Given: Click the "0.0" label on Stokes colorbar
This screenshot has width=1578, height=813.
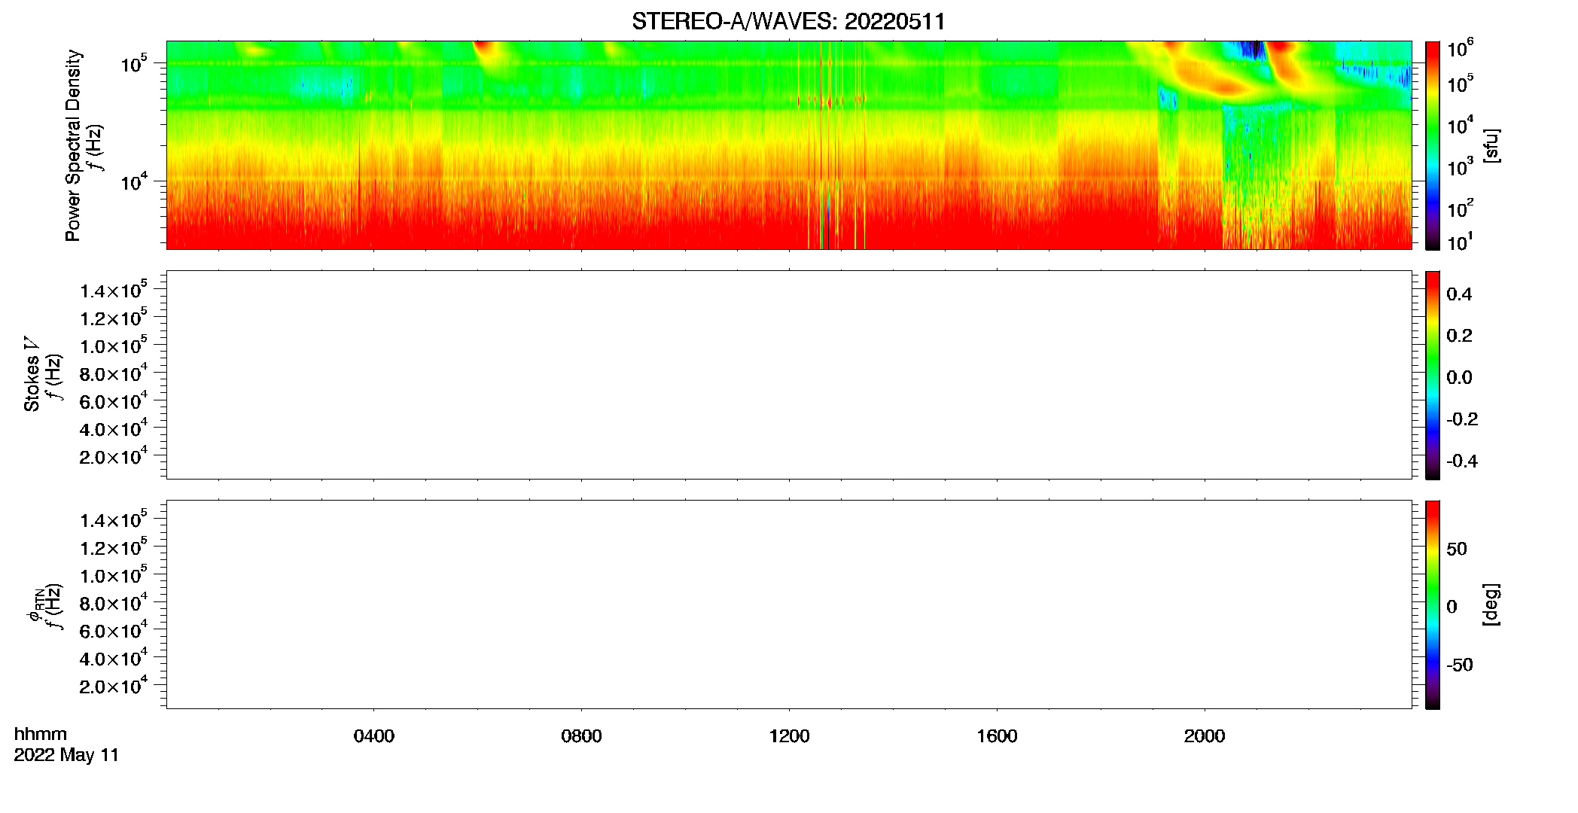Looking at the screenshot, I should 1459,378.
